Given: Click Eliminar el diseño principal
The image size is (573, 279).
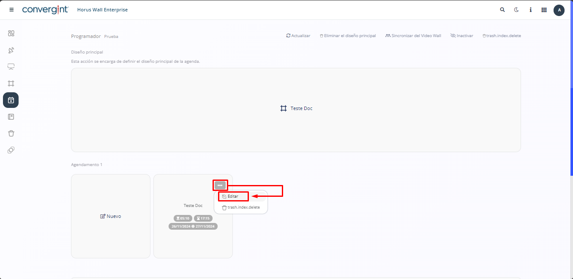Looking at the screenshot, I should (x=347, y=36).
